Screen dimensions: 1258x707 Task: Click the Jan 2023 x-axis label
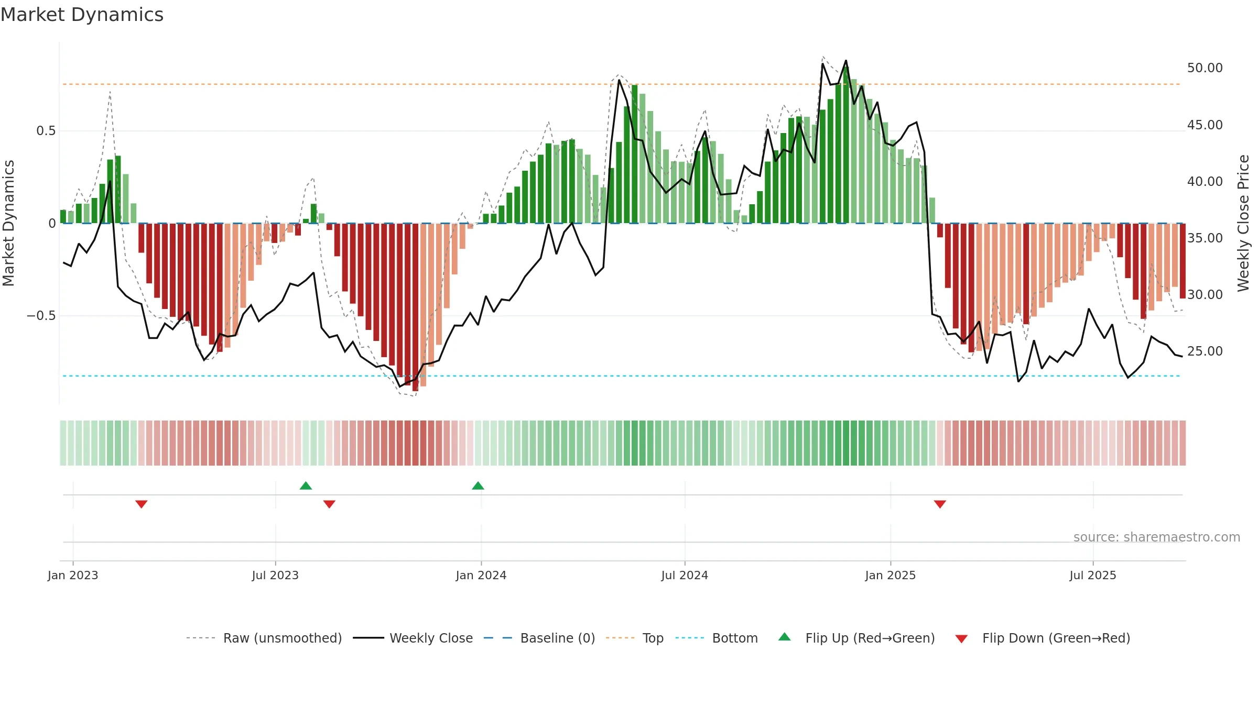point(73,575)
